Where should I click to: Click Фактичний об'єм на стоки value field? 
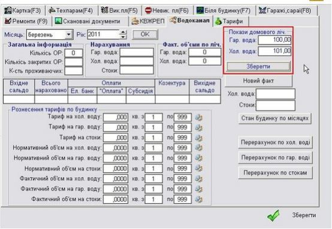[116, 199]
